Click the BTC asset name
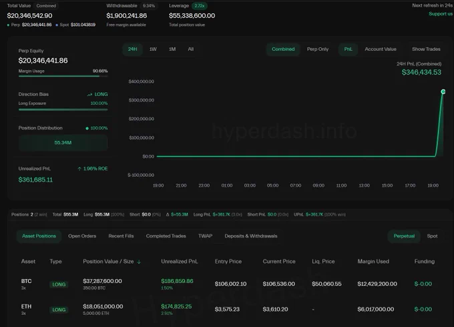This screenshot has height=327, width=454. (x=26, y=281)
